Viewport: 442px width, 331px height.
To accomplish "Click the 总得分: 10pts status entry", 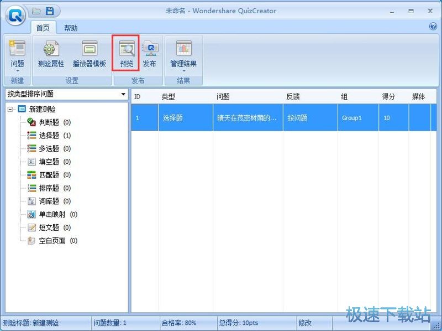I will 239,323.
